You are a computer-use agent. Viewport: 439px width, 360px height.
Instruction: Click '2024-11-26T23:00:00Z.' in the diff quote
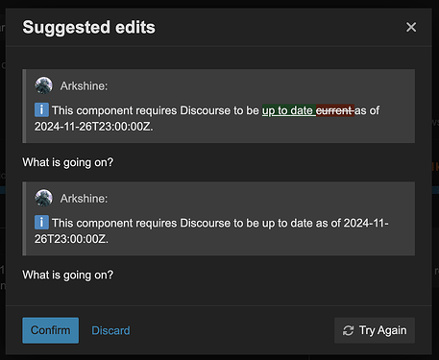point(94,127)
